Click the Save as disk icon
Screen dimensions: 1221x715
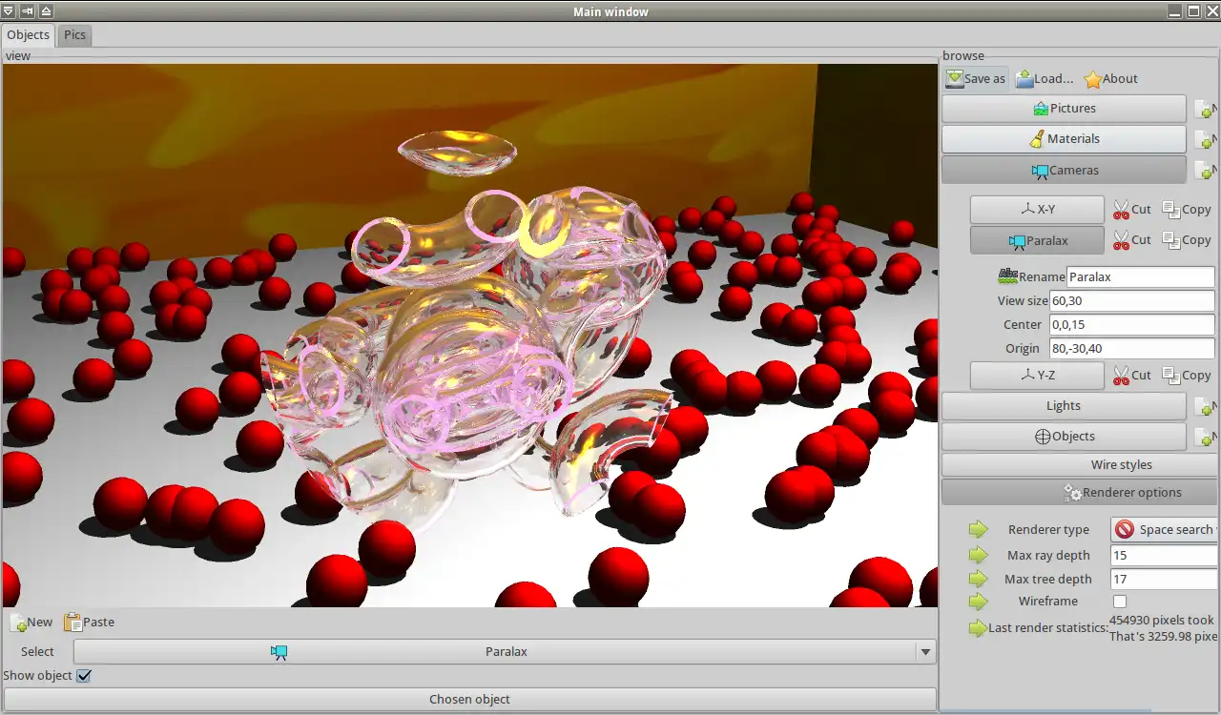click(x=954, y=79)
